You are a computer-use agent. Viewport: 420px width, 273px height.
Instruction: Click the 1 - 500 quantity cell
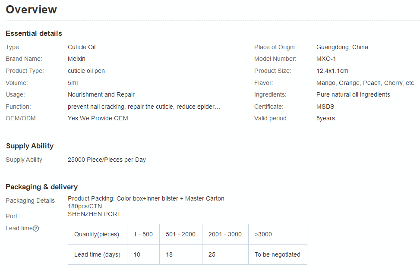coord(143,235)
